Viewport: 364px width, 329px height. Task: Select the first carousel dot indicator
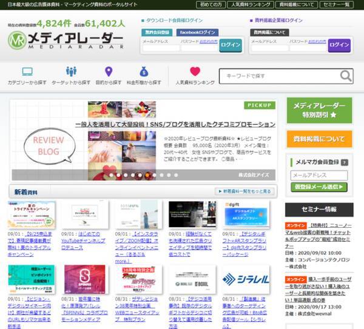tap(110, 175)
